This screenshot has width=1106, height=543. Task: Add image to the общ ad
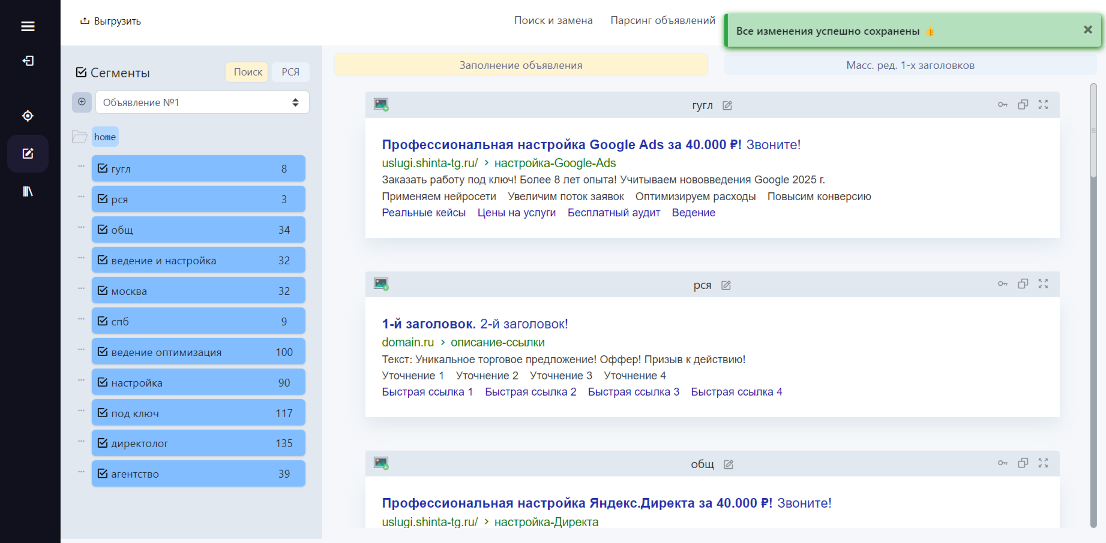tap(381, 463)
